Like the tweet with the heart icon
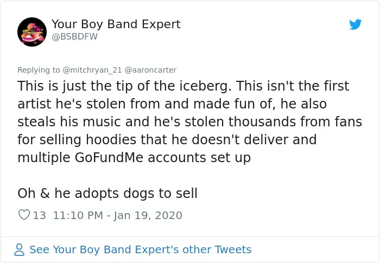The width and height of the screenshot is (380, 263). [x=24, y=215]
